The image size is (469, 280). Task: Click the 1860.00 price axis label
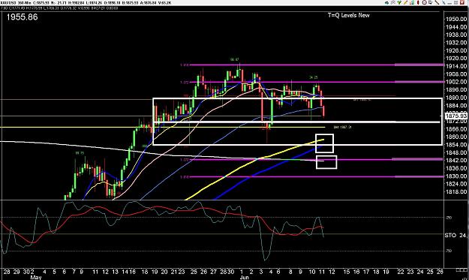[456, 137]
